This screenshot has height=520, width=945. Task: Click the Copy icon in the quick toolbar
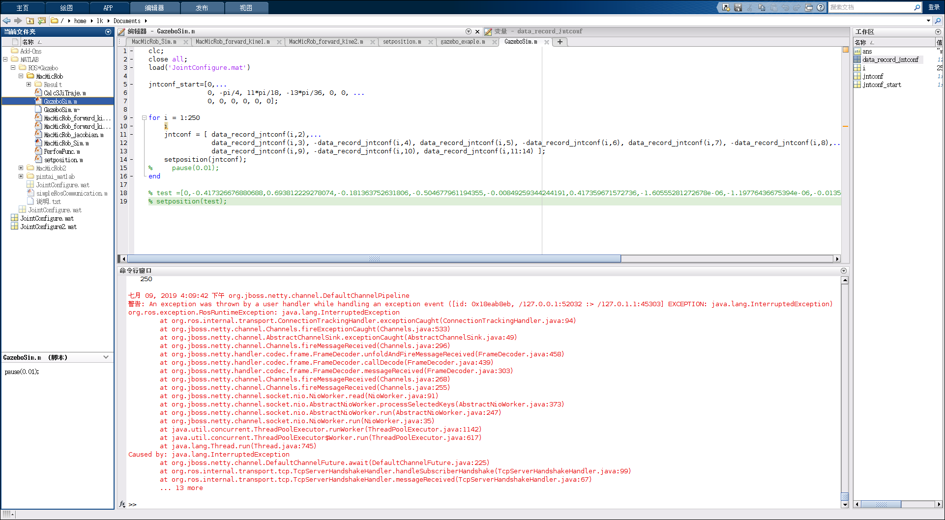pyautogui.click(x=762, y=7)
